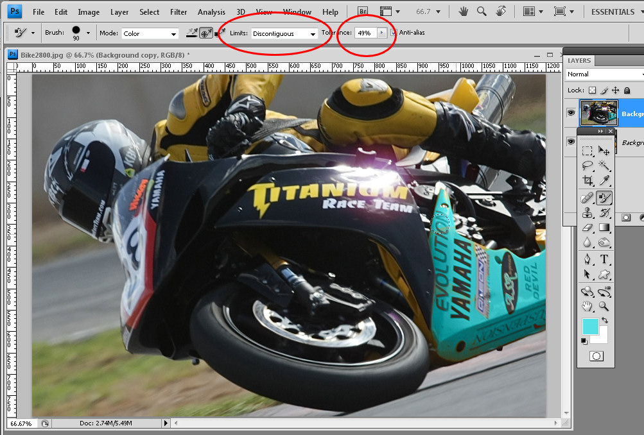Click the Tolerance value field
This screenshot has width=644, height=435.
click(x=367, y=33)
